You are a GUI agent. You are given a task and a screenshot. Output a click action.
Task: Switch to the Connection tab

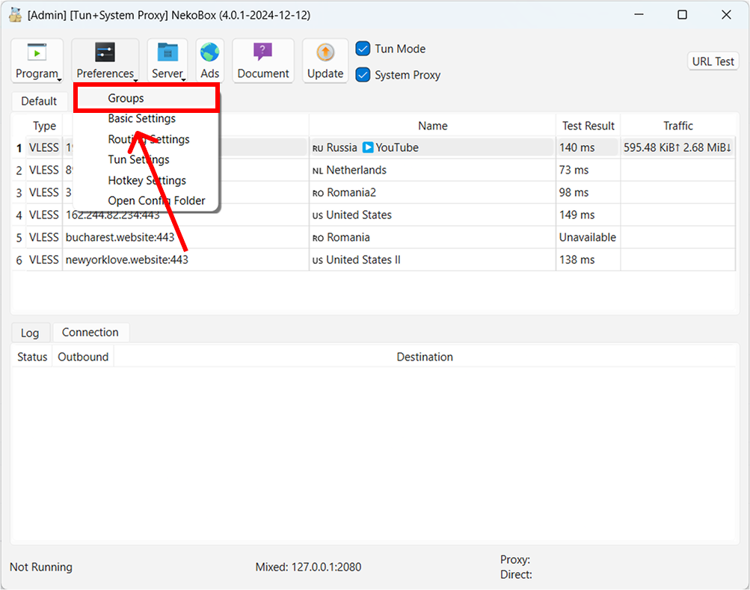(90, 332)
